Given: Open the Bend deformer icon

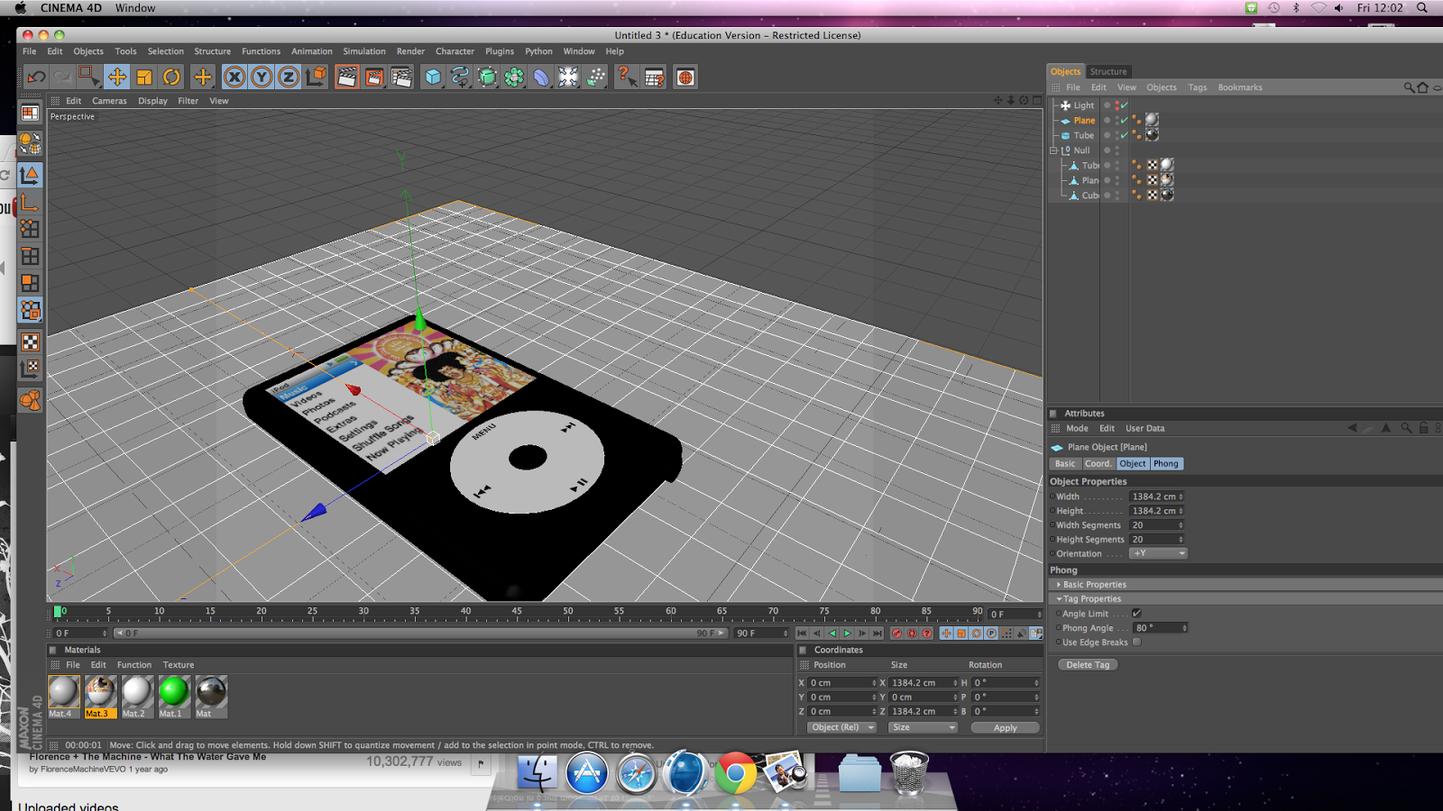Looking at the screenshot, I should 541,77.
